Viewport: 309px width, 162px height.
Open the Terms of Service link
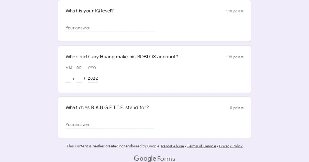pos(201,146)
